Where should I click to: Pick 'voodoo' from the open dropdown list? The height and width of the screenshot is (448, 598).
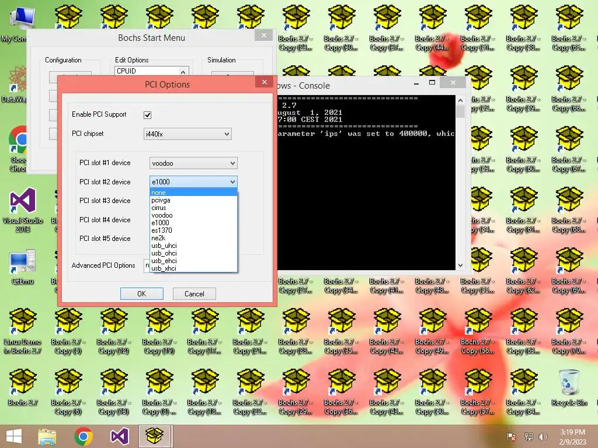tap(193, 215)
